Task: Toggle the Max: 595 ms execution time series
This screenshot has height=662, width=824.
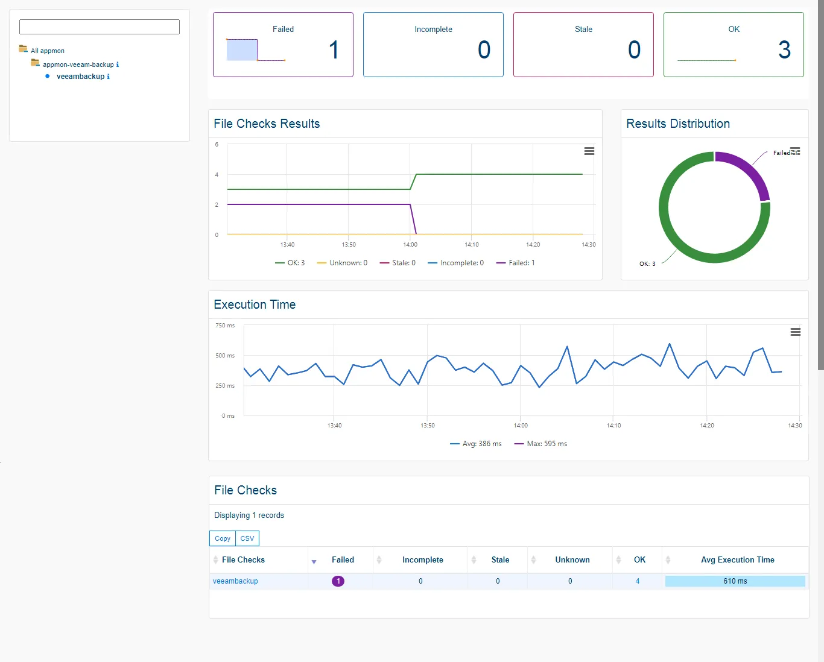Action: (540, 444)
